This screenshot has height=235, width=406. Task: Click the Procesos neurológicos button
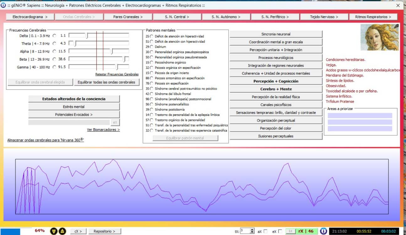point(276,58)
